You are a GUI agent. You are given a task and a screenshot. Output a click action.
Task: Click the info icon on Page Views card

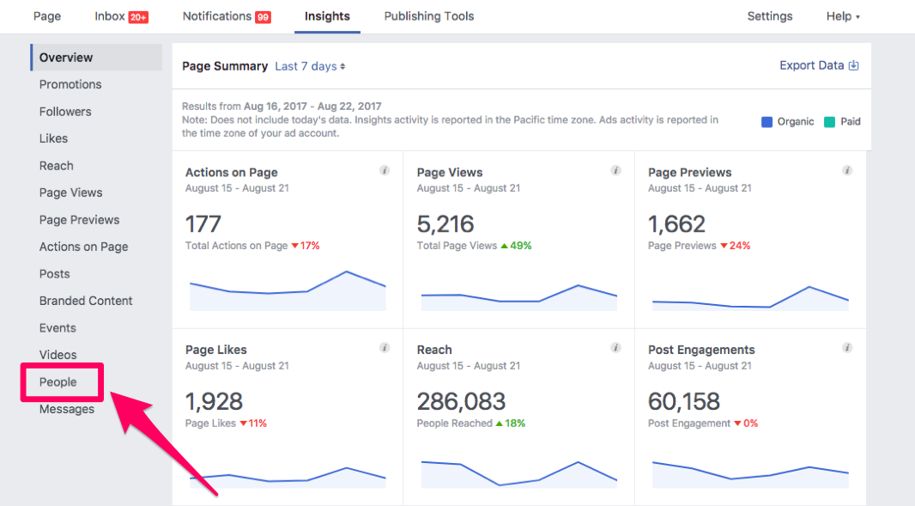click(x=615, y=171)
